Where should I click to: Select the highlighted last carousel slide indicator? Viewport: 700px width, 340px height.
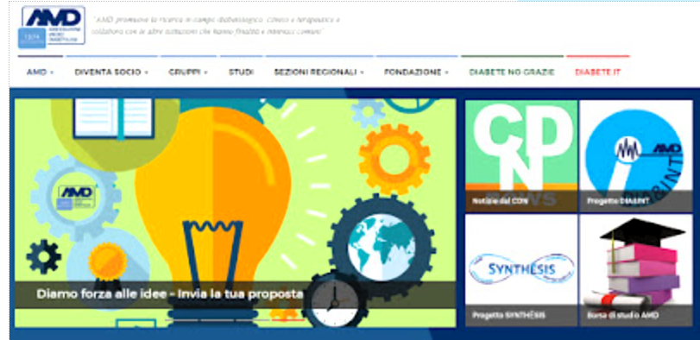pos(288,320)
